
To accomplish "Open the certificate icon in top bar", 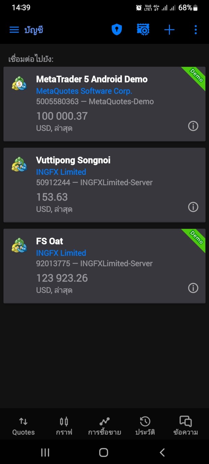I will tap(143, 30).
